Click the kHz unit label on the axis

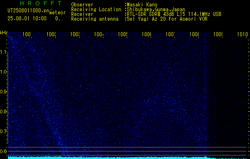pyautogui.click(x=4, y=33)
